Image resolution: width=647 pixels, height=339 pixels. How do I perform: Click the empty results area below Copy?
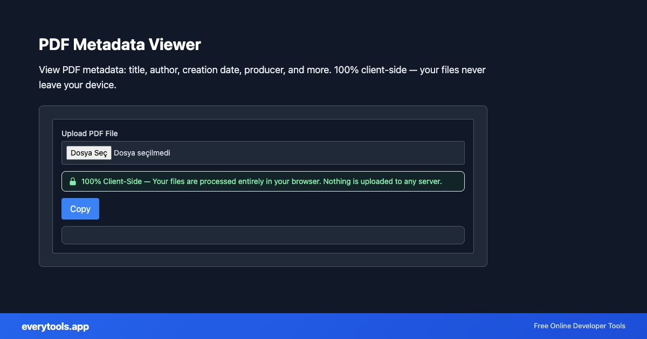(263, 235)
